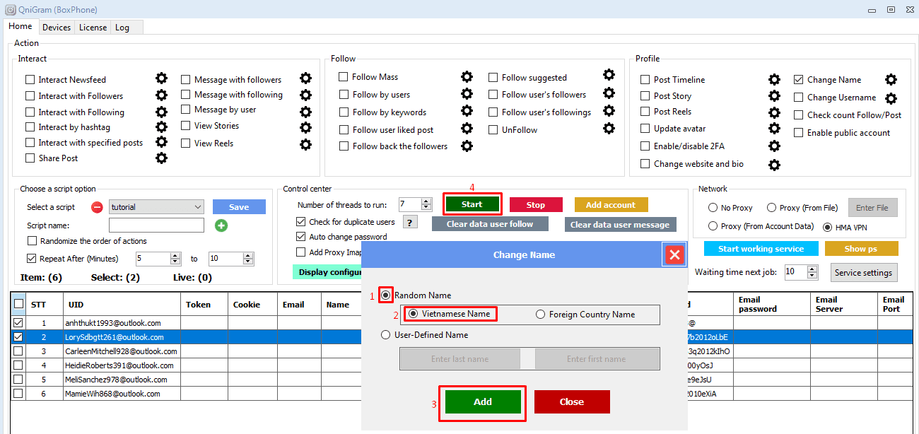Click the Script name input field
The image size is (919, 434).
156,225
